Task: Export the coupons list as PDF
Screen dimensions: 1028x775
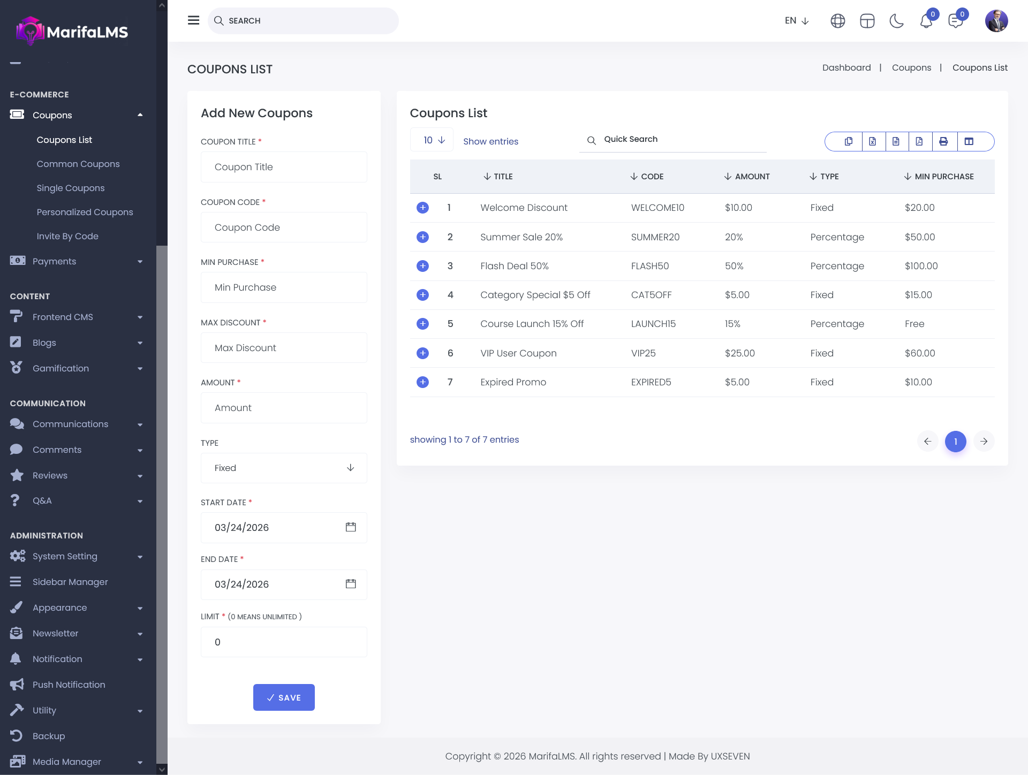Action: [919, 141]
